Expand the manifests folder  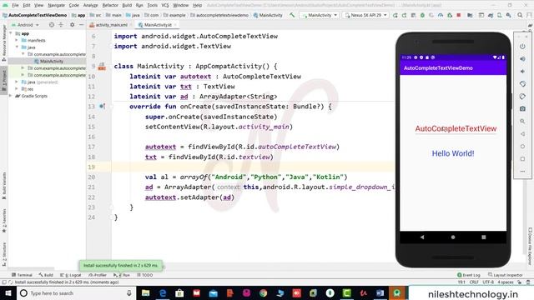pos(17,40)
